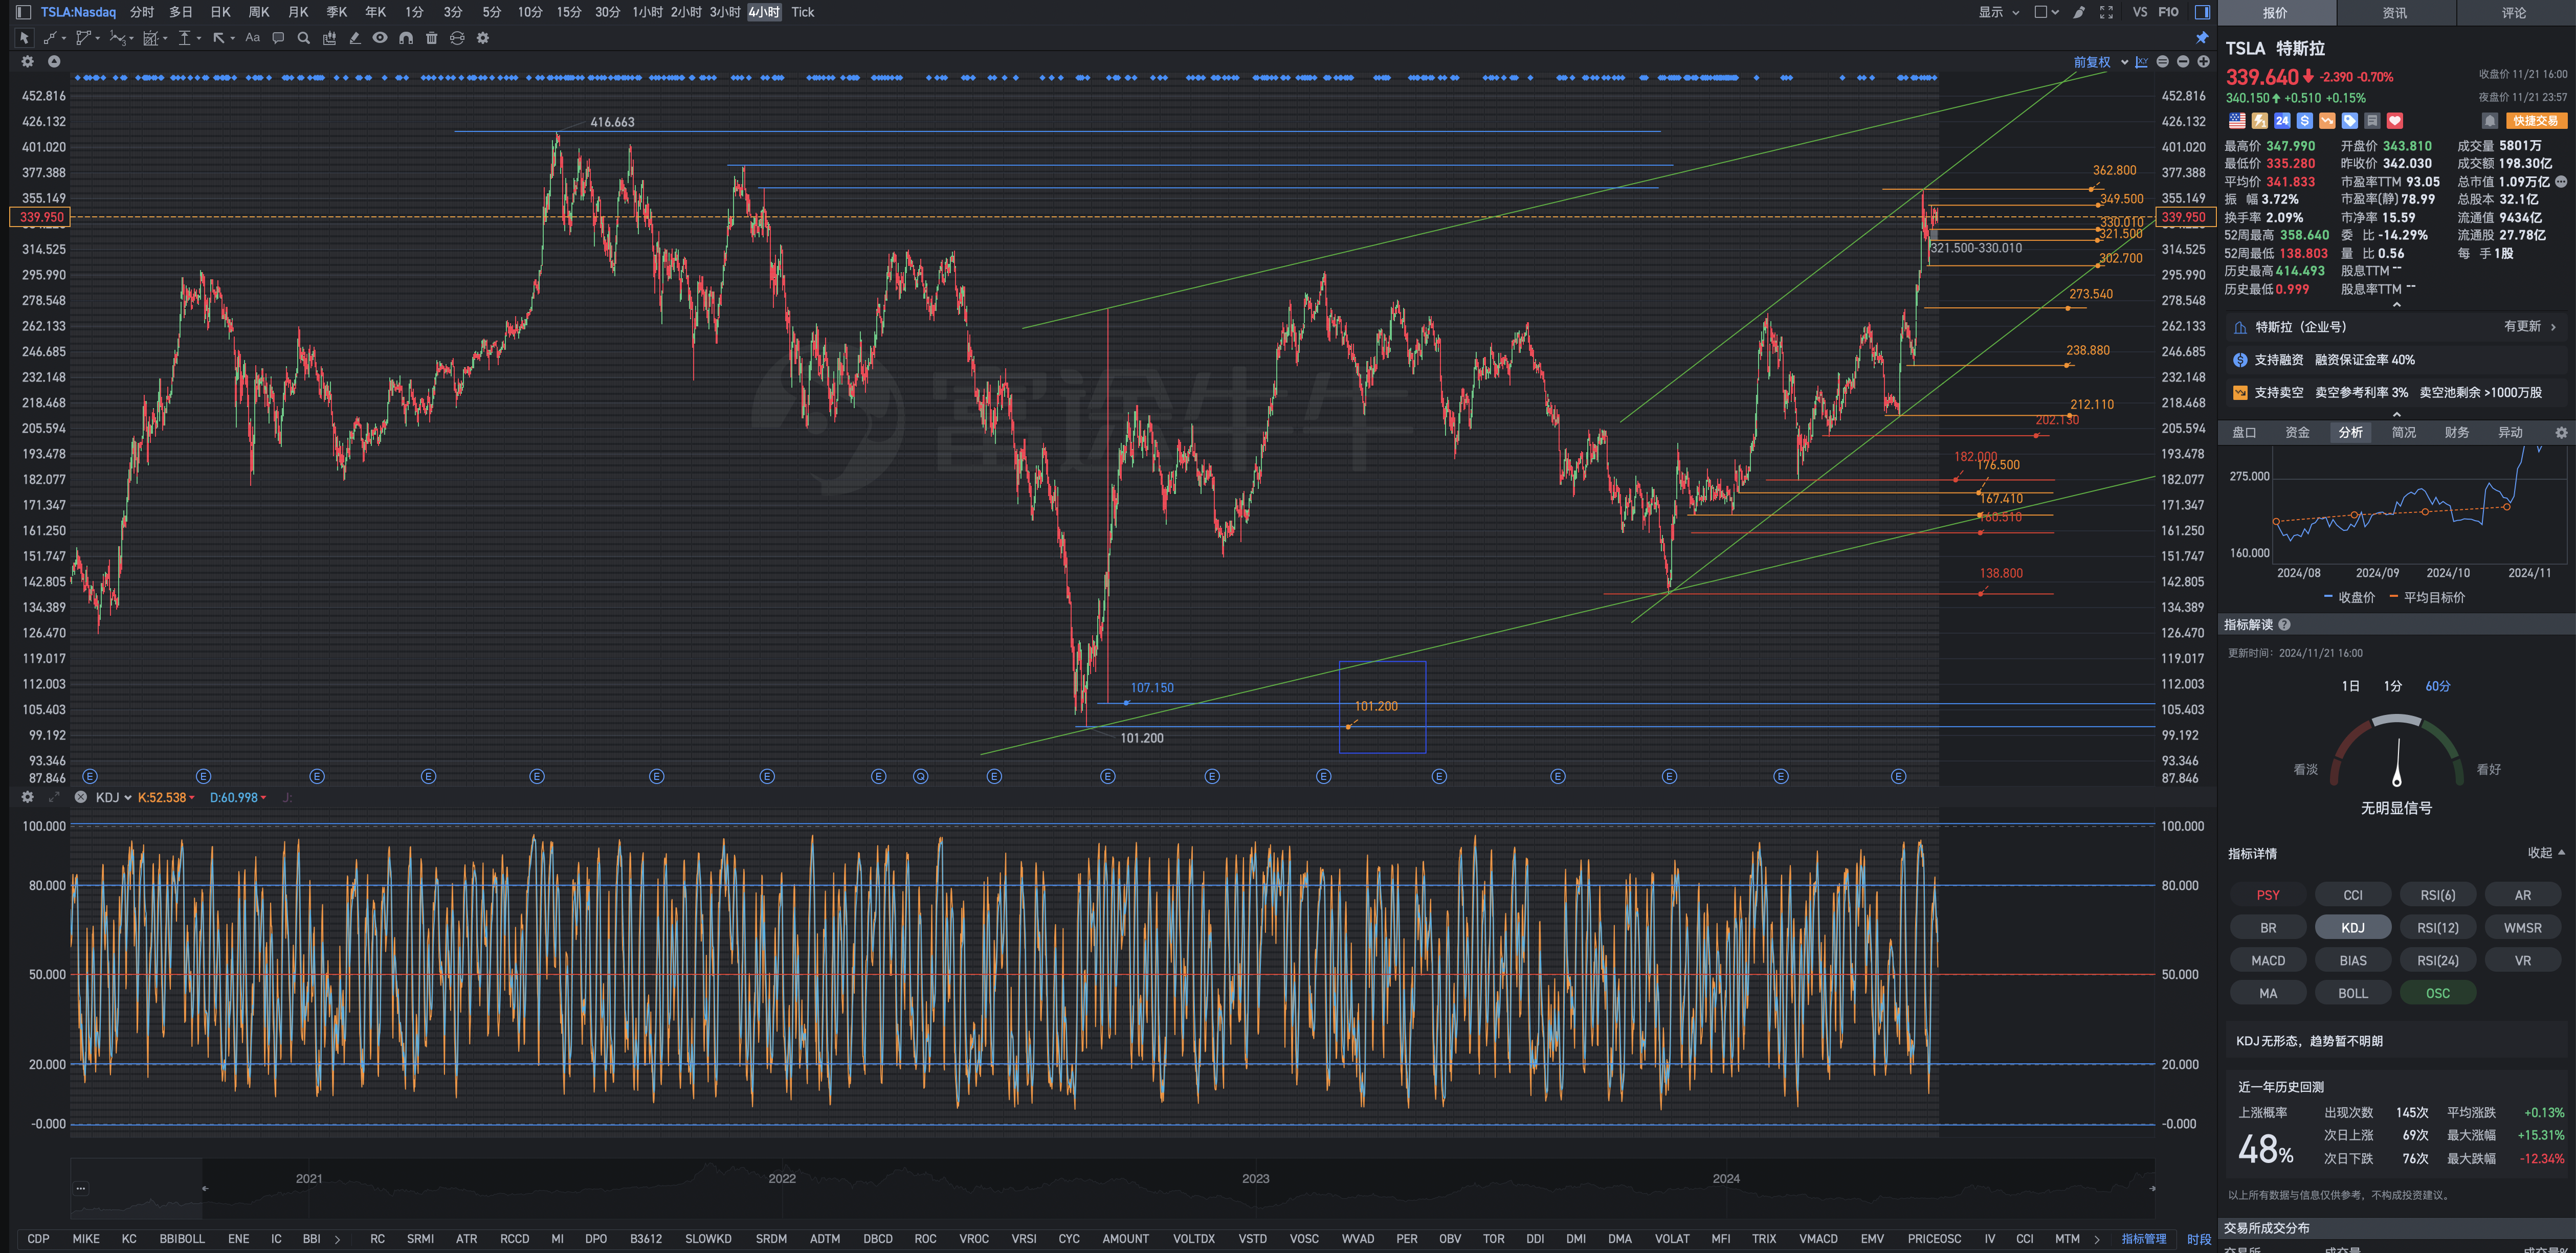Image resolution: width=2576 pixels, height=1253 pixels.
Task: Switch to 日K daily candlestick period
Action: [220, 12]
